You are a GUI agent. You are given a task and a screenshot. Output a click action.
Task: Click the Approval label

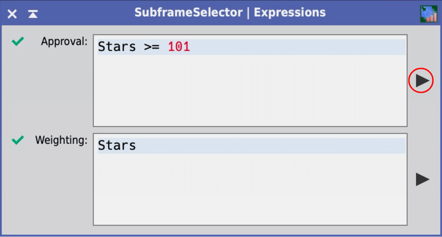tap(64, 42)
